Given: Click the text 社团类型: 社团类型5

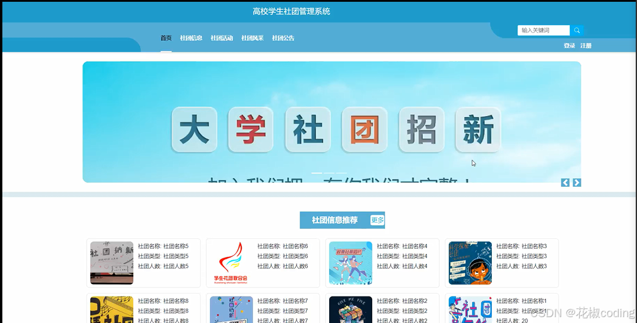Looking at the screenshot, I should [x=163, y=256].
